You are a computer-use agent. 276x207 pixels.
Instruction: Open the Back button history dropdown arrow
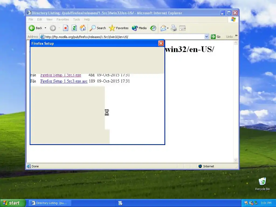45,28
